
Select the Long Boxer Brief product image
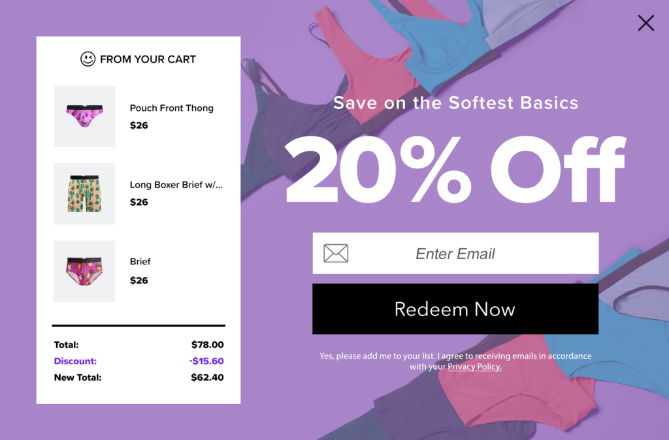[84, 193]
